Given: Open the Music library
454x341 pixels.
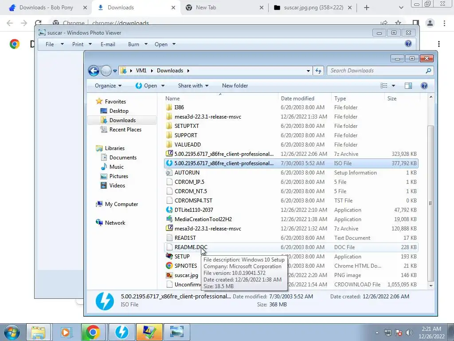Looking at the screenshot, I should click(117, 167).
